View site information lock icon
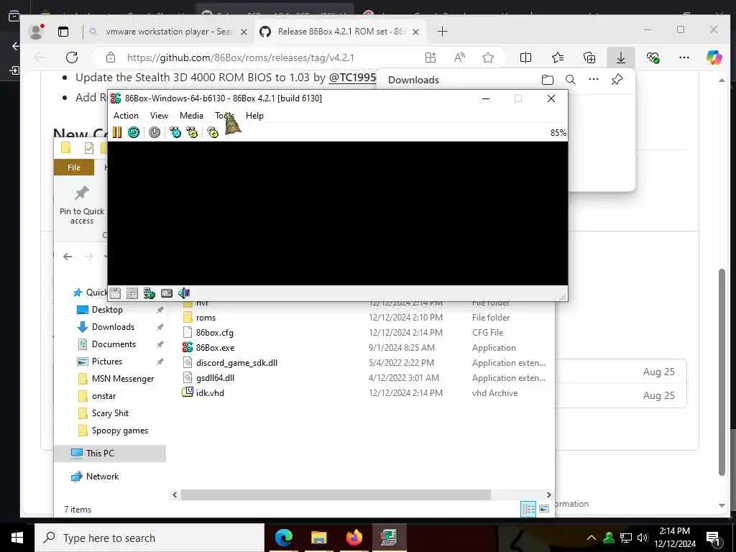Viewport: 736px width, 552px height. coord(110,57)
